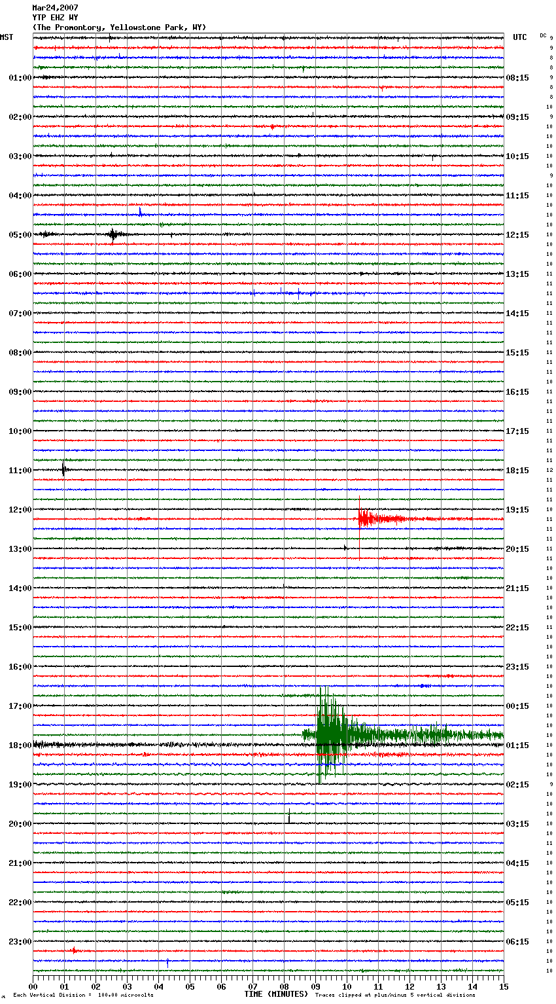Click the date label Mar24,2007
This screenshot has height=1004, width=556.
(x=55, y=8)
